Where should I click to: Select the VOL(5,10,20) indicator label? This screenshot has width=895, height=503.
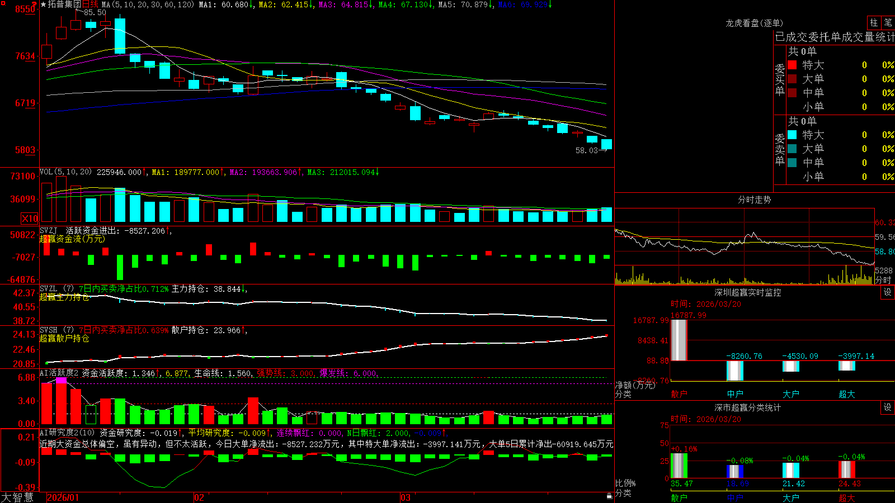65,172
